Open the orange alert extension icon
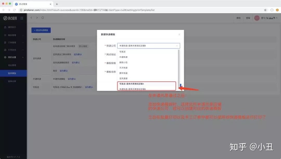This screenshot has height=159, width=281. click(277, 10)
